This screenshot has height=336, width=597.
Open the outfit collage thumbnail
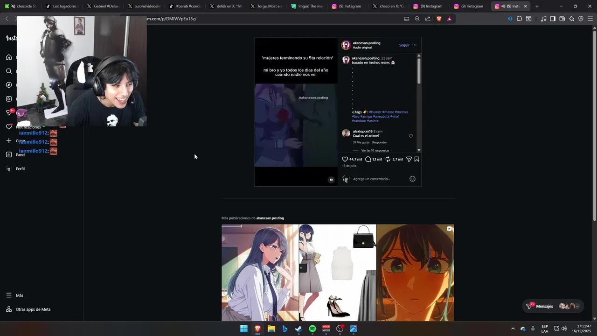click(x=338, y=273)
